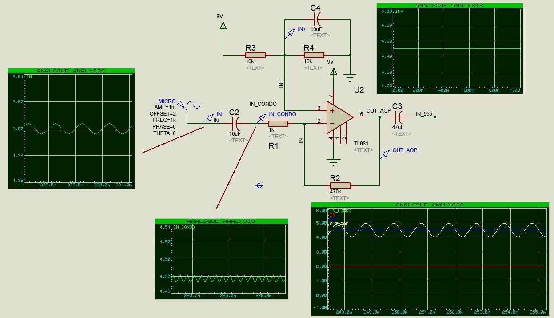Click the 1k value of R1
Screen dimensions: 554x318
[x=271, y=130]
